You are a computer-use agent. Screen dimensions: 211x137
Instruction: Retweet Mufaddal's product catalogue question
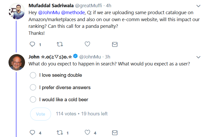(60, 44)
